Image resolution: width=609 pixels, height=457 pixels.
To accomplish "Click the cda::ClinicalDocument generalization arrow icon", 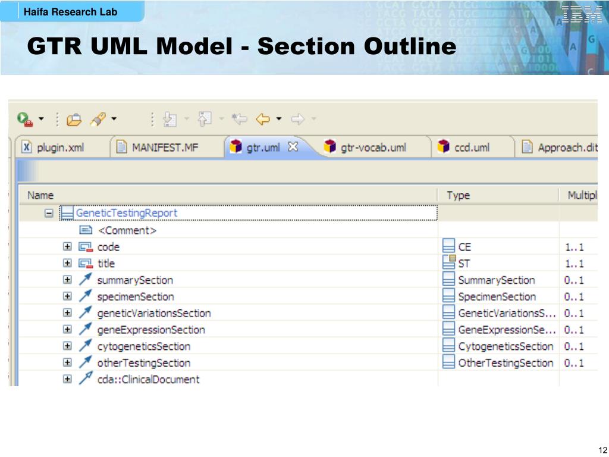I will pos(86,378).
